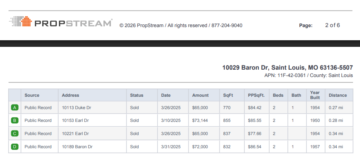Sort by the Date column header

click(x=166, y=95)
